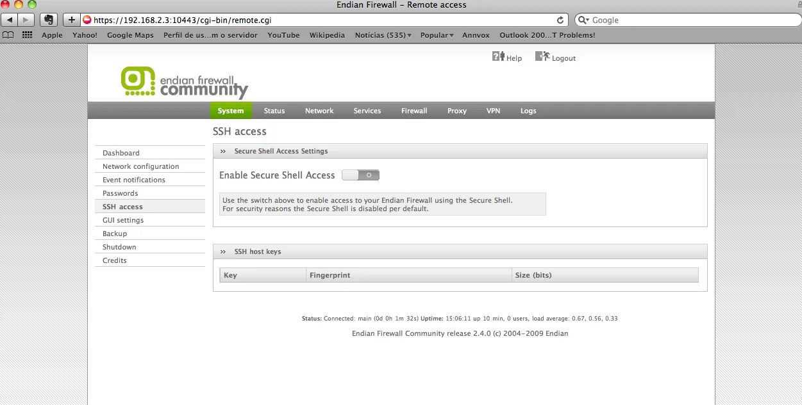Open the Popular bookmarks dropdown

(x=437, y=35)
